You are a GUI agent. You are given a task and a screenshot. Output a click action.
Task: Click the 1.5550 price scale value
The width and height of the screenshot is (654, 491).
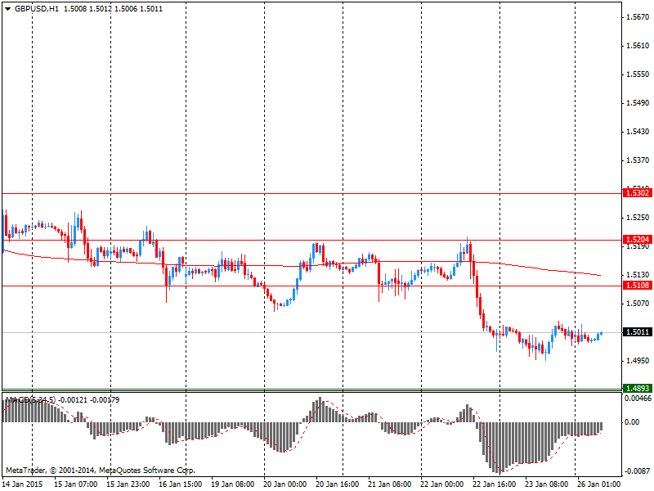[x=638, y=74]
